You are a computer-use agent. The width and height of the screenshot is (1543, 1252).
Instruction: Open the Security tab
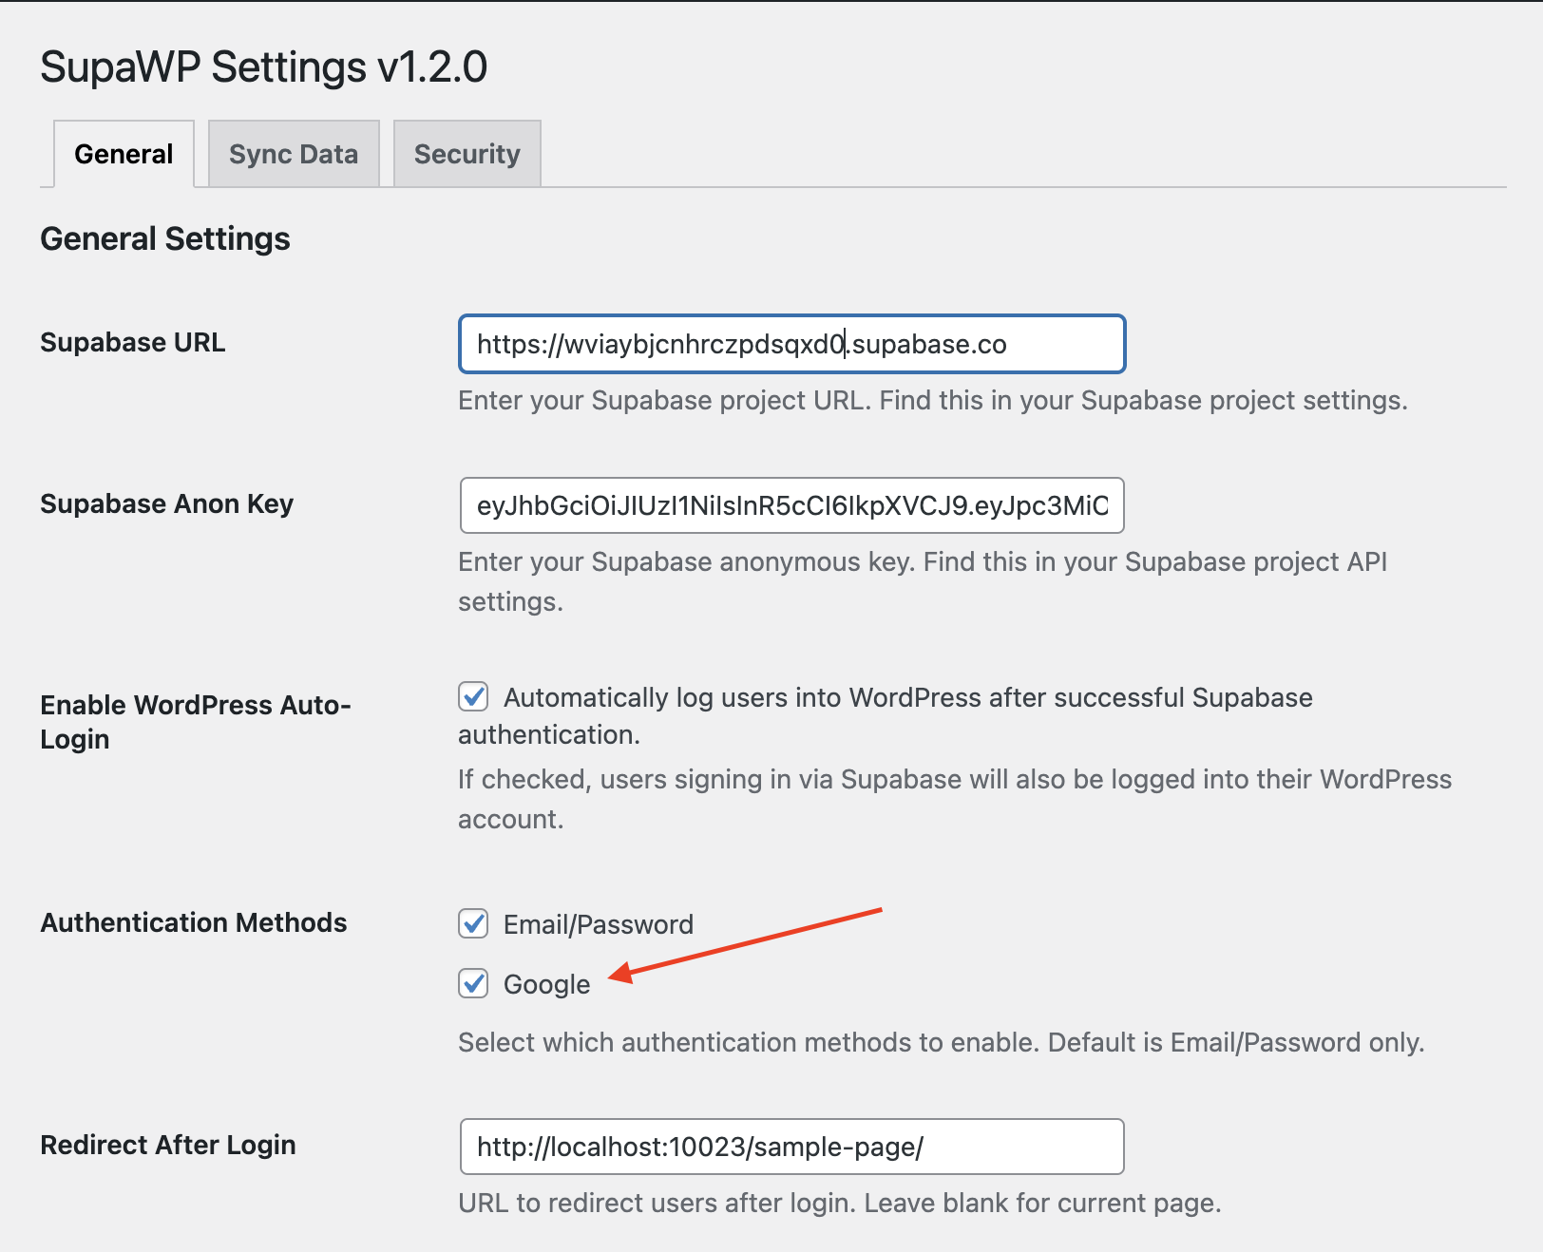click(467, 153)
